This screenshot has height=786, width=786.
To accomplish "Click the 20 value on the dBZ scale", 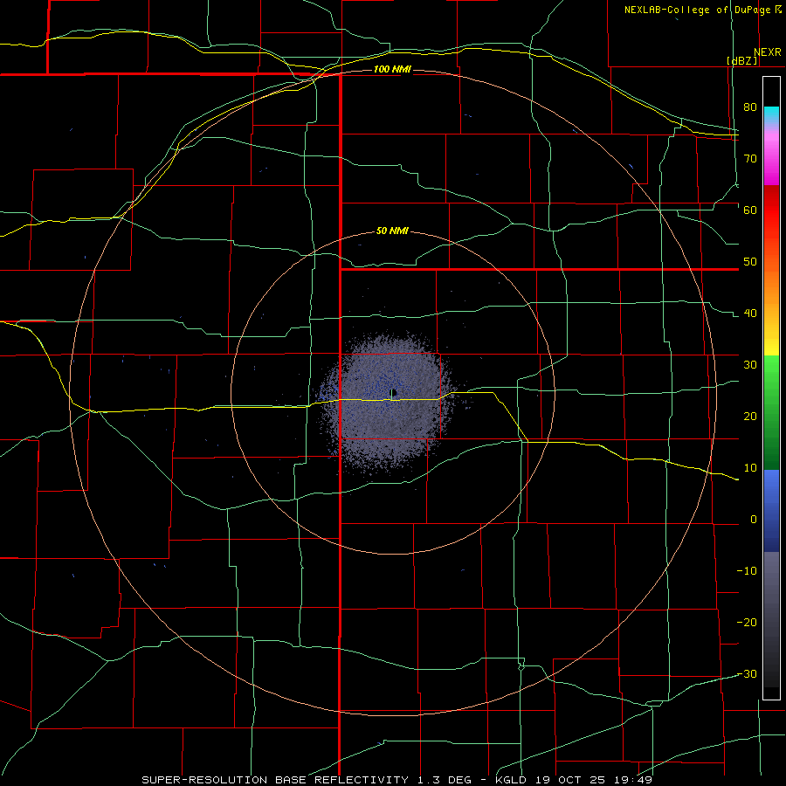I will pos(750,416).
